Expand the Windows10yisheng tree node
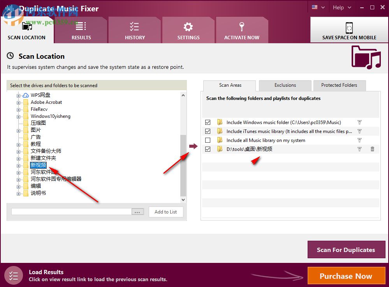The height and width of the screenshot is (287, 389). click(x=18, y=117)
